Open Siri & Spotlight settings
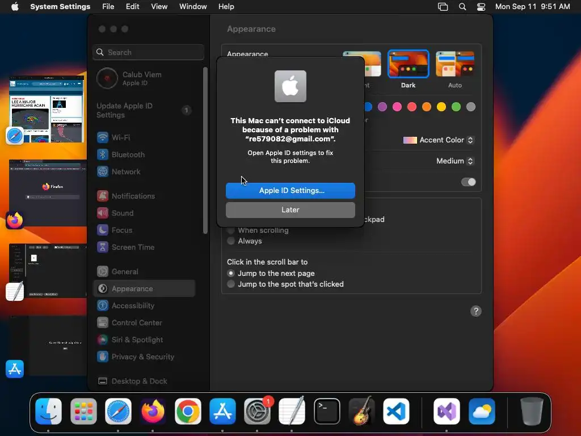Viewport: 581px width, 436px height. click(145, 340)
